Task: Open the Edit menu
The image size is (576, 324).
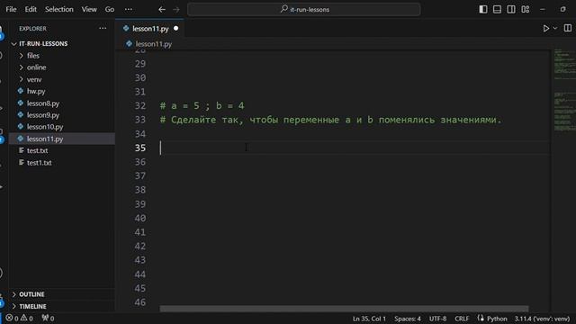Action: (31, 9)
